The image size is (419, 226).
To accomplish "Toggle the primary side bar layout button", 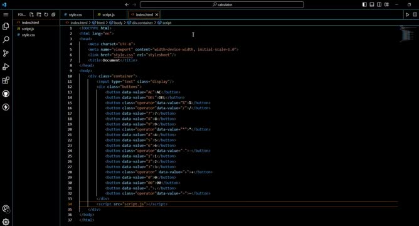I will tap(364, 4).
